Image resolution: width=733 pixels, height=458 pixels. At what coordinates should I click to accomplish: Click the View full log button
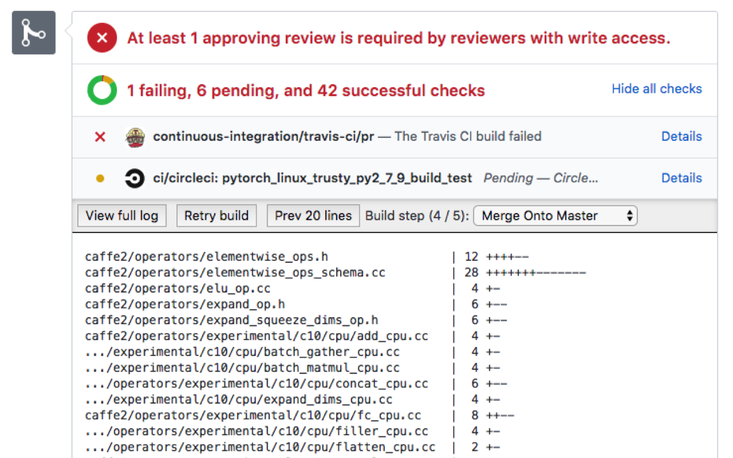[122, 216]
